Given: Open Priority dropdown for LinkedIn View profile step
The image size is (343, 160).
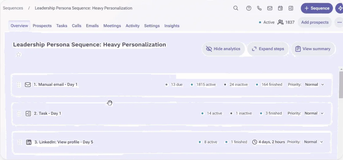Looking at the screenshot, I should [x=314, y=142].
